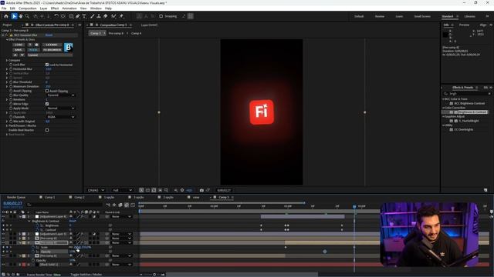Take snapshot with camera icon in viewer
The width and height of the screenshot is (494, 277).
[201, 190]
